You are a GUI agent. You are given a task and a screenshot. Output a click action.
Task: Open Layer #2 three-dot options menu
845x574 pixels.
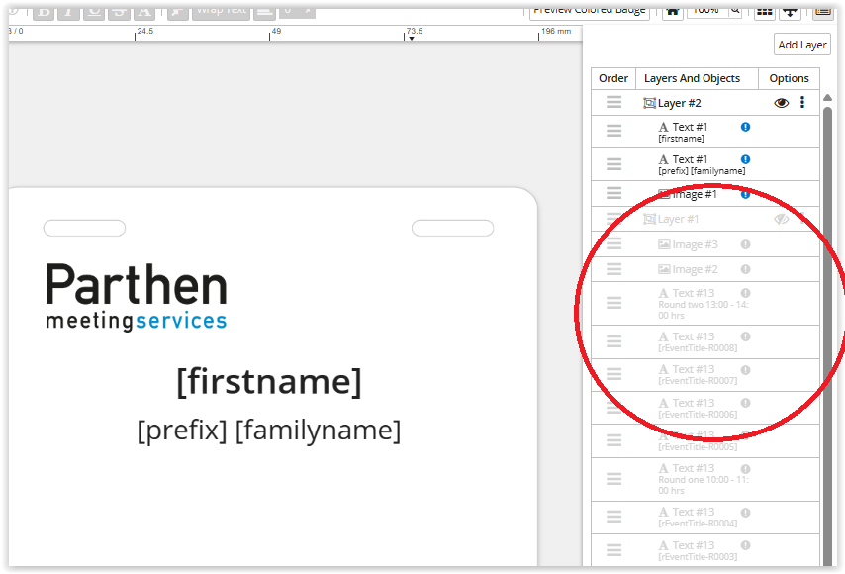tap(802, 103)
